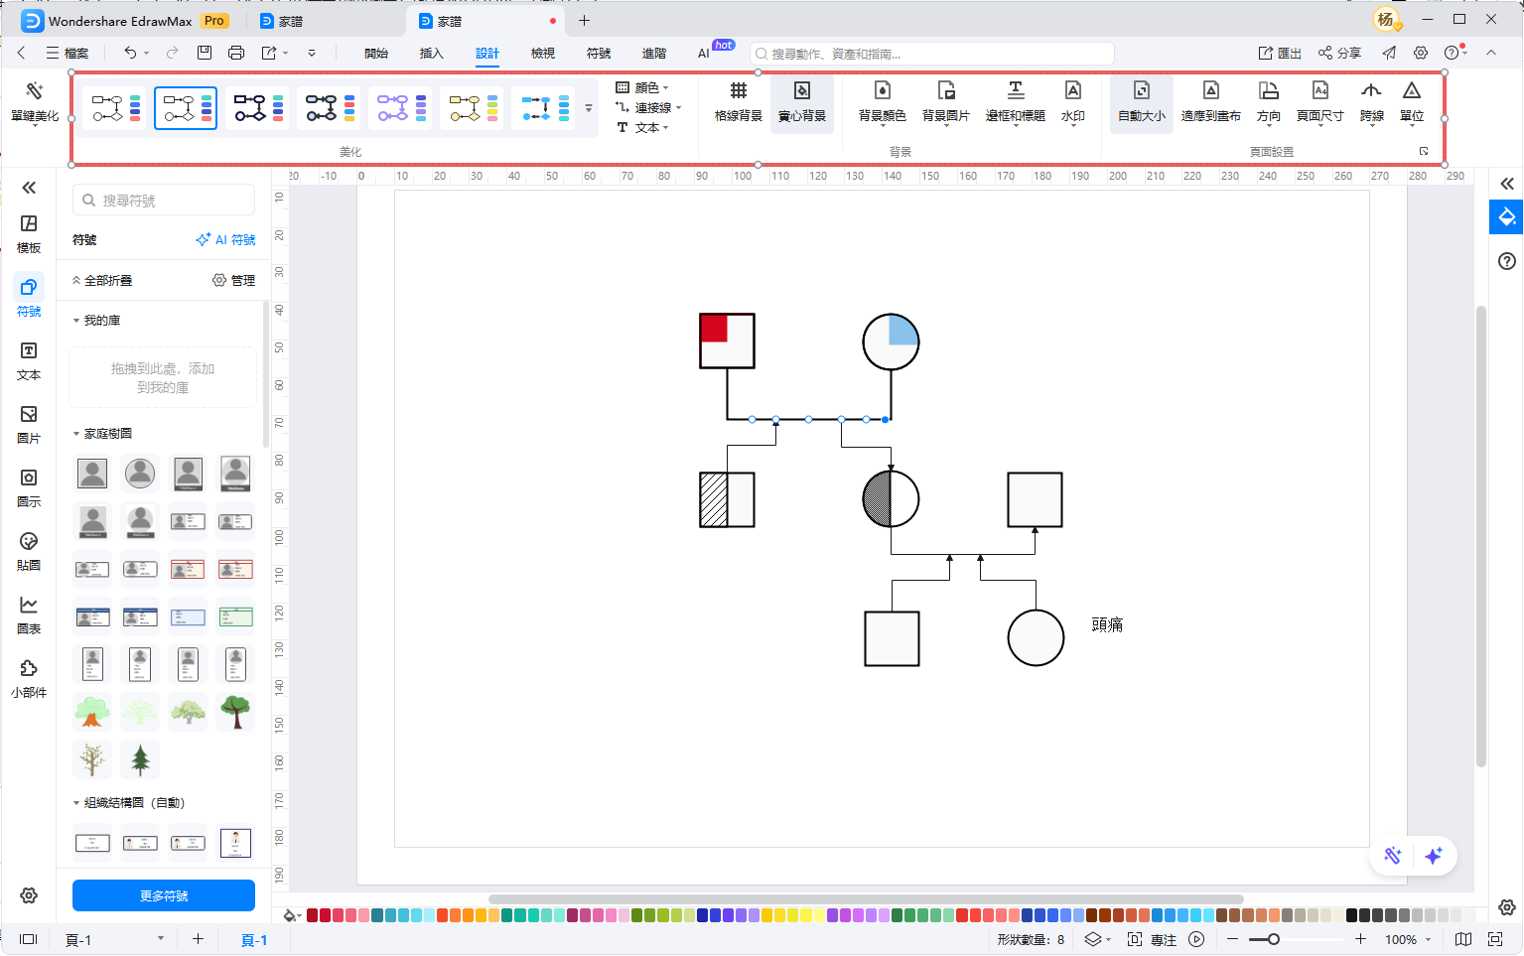Image resolution: width=1524 pixels, height=956 pixels.
Task: Click the print icon in quick toolbar
Action: pos(236,53)
